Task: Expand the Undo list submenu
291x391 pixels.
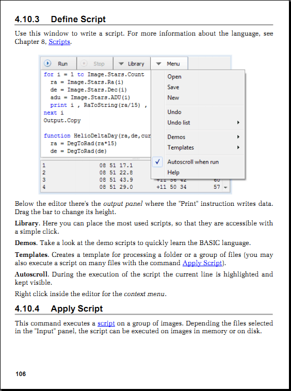Action: 203,122
